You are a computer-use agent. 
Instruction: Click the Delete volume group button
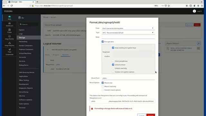point(197,25)
